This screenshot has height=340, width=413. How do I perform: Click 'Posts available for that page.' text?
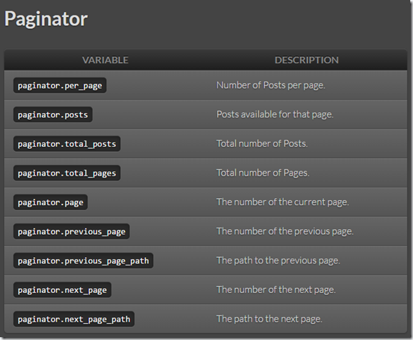275,115
